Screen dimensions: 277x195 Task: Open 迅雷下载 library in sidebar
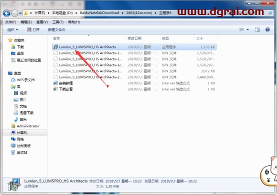[23, 113]
